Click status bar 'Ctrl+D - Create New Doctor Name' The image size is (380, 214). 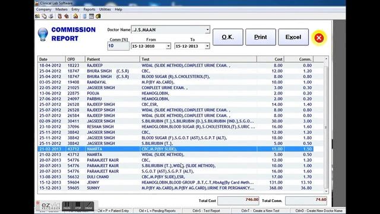click(319, 211)
